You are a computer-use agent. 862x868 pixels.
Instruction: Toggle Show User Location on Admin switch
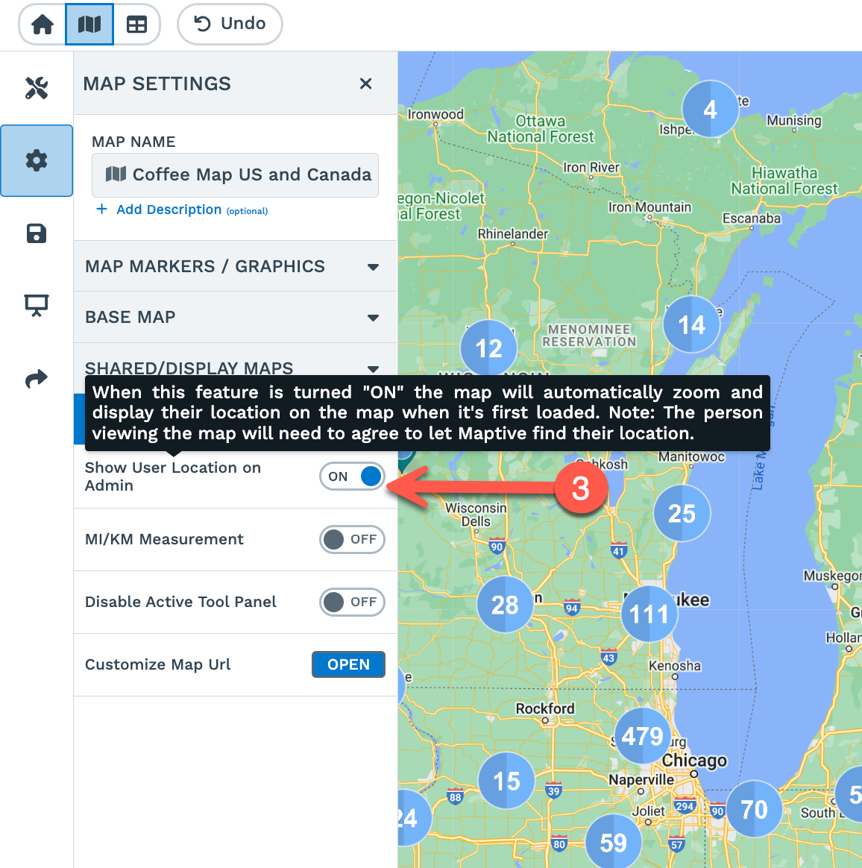pos(352,476)
